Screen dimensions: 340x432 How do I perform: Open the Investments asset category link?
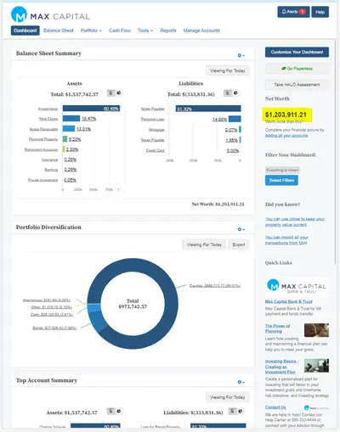[x=48, y=109]
